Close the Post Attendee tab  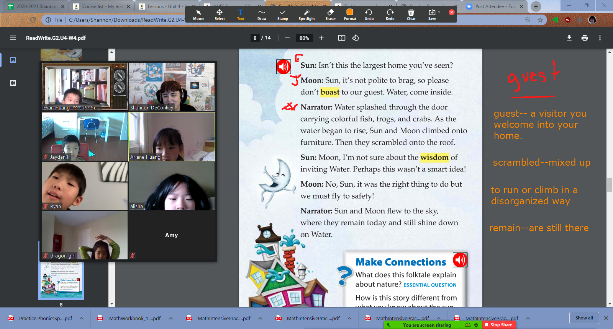[521, 7]
